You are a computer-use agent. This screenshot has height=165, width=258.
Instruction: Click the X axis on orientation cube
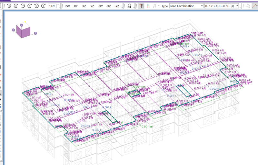click(x=14, y=30)
